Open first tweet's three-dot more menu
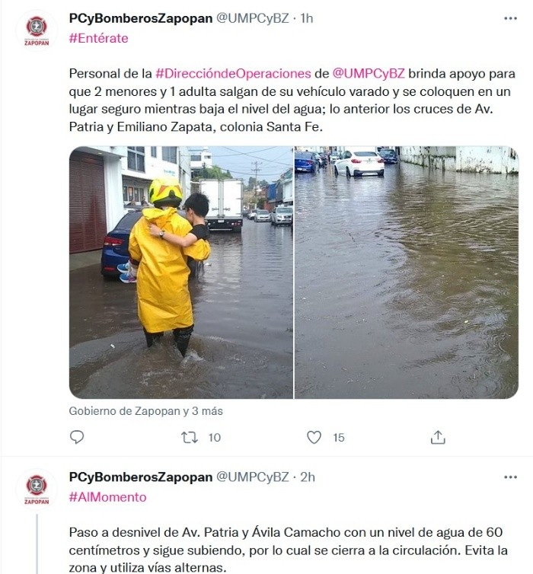Viewport: 533px width, 574px height. (x=510, y=18)
